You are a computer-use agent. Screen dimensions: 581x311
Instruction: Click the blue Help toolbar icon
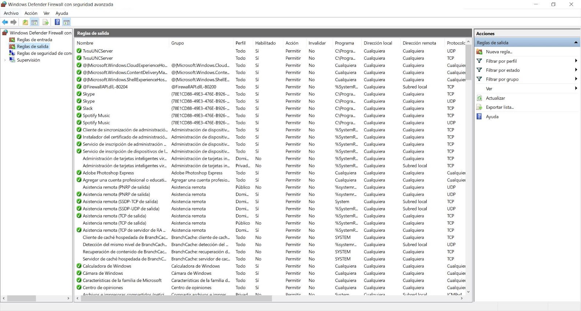(x=57, y=22)
